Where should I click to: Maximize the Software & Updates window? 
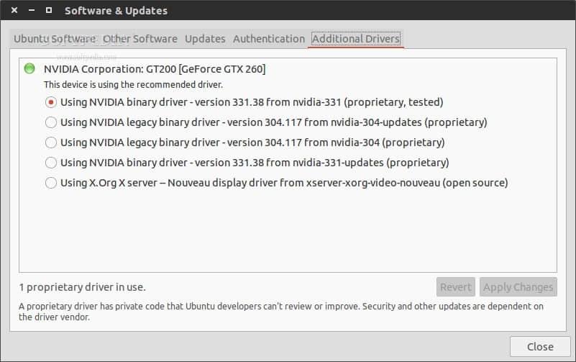coord(48,11)
